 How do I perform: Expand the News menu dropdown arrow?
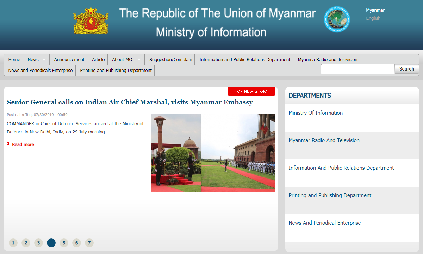pos(44,60)
